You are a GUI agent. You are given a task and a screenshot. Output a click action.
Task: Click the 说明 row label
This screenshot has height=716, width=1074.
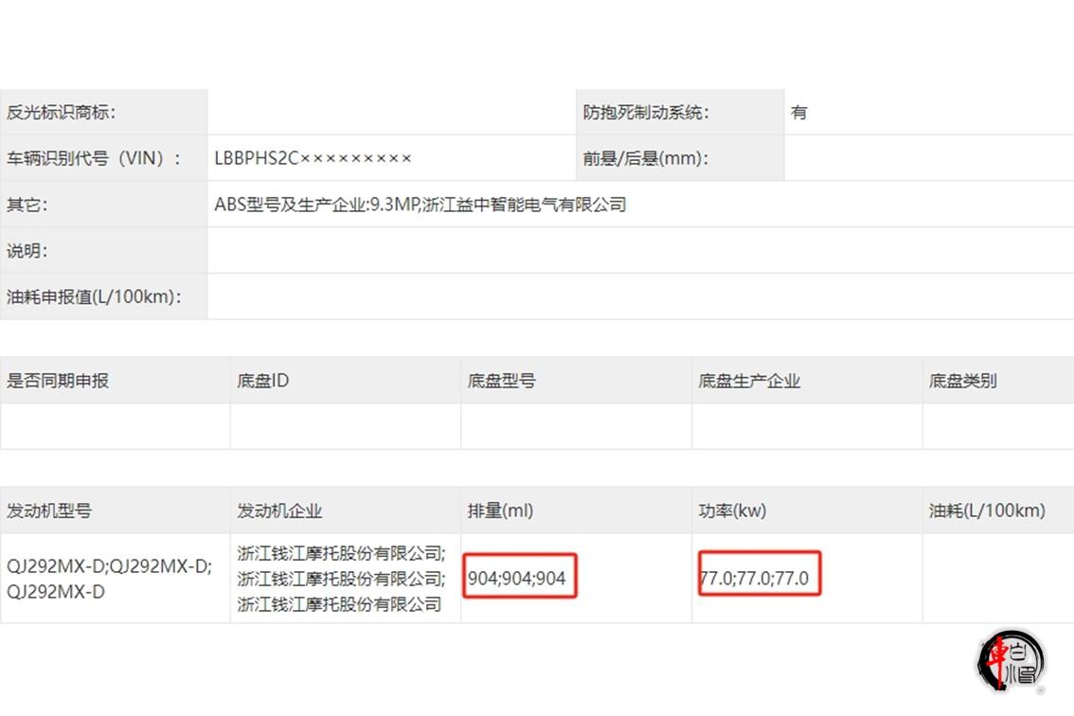(x=27, y=251)
